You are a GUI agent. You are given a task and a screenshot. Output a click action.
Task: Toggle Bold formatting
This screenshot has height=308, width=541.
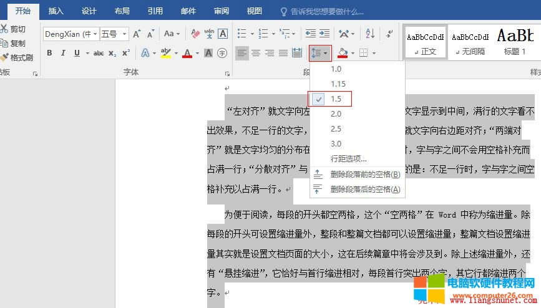pos(49,53)
